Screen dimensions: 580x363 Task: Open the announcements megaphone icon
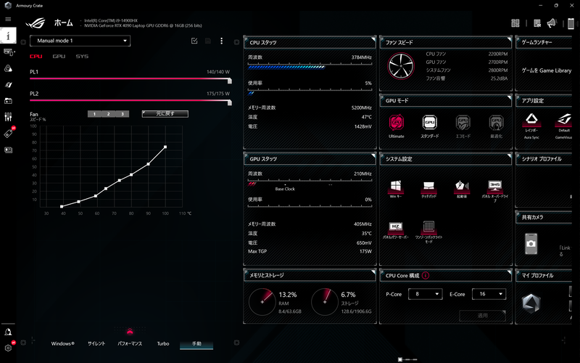552,23
